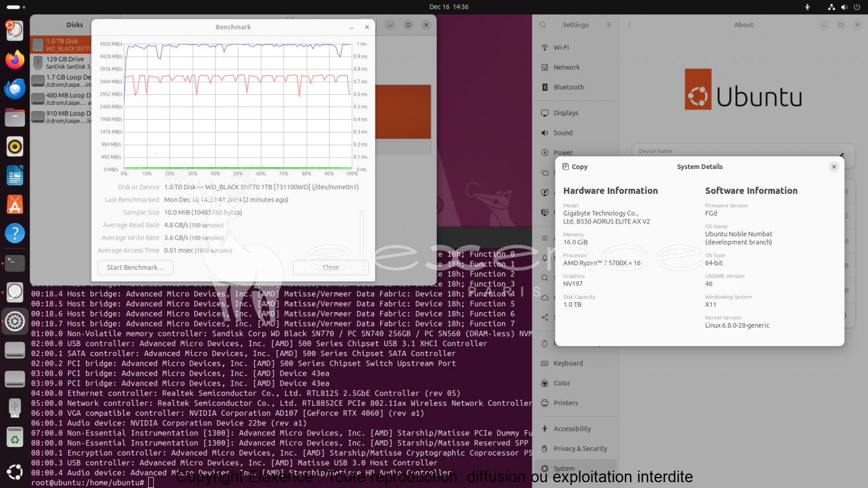Go back with the About page arrow

630,25
